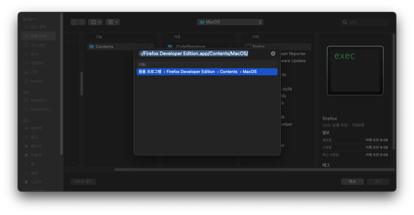Clear the Go to Folder path field

[273, 54]
